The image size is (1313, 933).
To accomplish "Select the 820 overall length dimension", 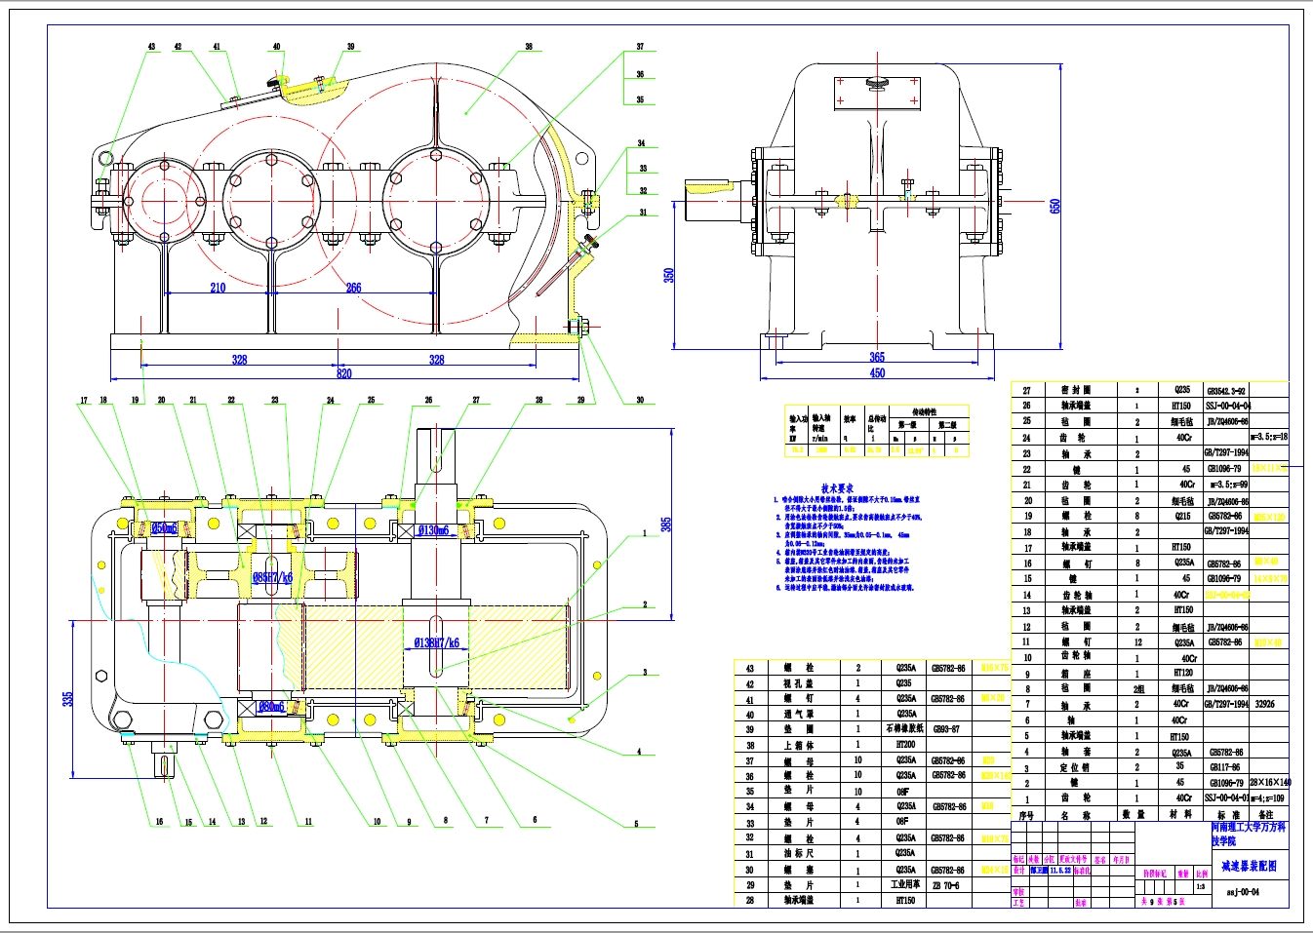I will coord(343,373).
